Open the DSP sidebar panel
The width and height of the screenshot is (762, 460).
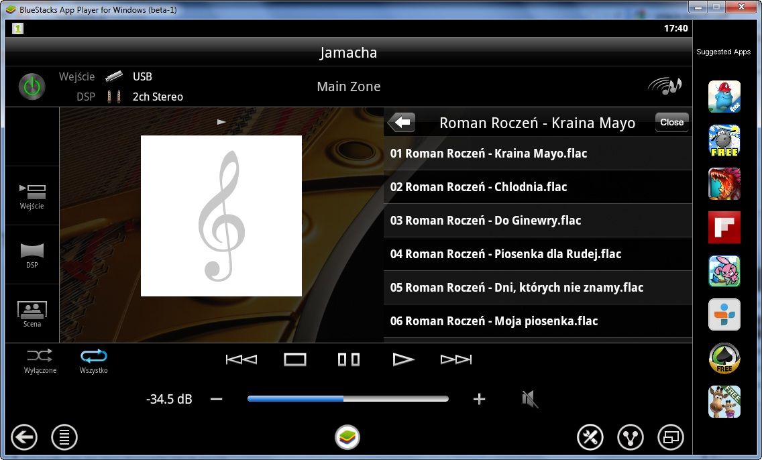click(x=32, y=255)
